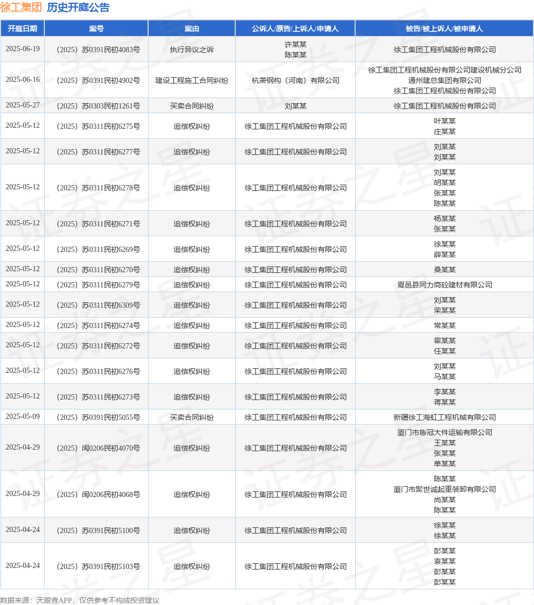Viewport: 534px width, 605px height.
Task: Click the date 2025-06-19
Action: (22, 49)
